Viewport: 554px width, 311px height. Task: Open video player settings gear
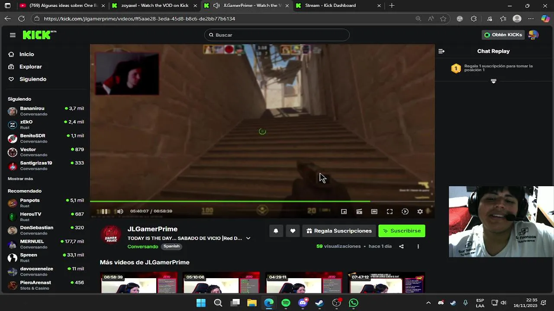[x=420, y=212]
